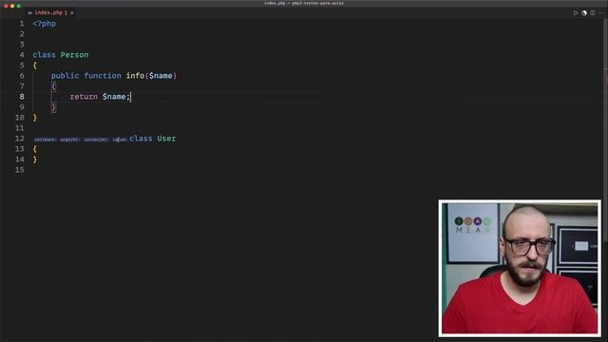This screenshot has height=342, width=608.
Task: Click the opening brace on line 5
Action: (x=35, y=66)
